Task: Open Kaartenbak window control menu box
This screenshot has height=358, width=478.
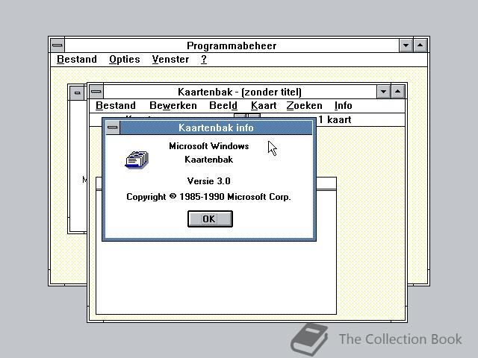Action: tap(96, 92)
